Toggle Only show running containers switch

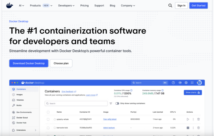[117, 103]
